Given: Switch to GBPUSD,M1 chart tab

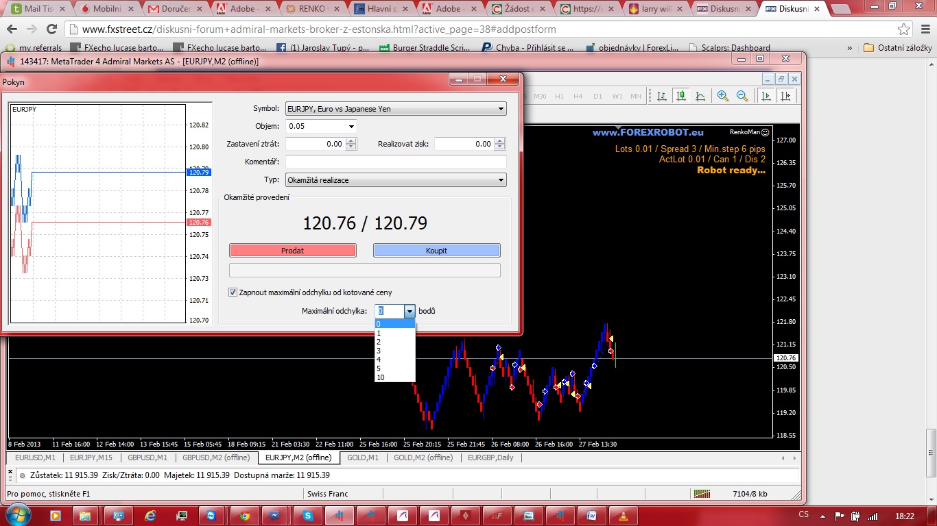Looking at the screenshot, I should pyautogui.click(x=147, y=458).
